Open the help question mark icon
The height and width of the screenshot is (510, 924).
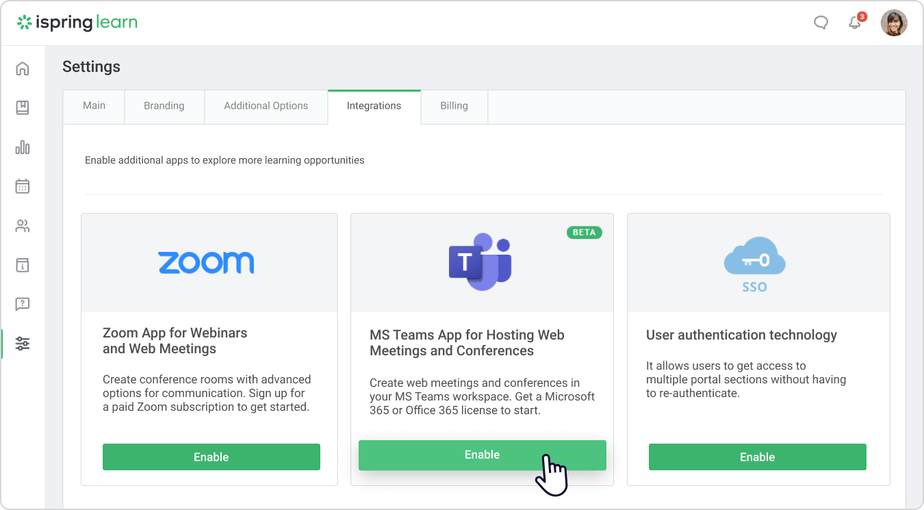23,304
